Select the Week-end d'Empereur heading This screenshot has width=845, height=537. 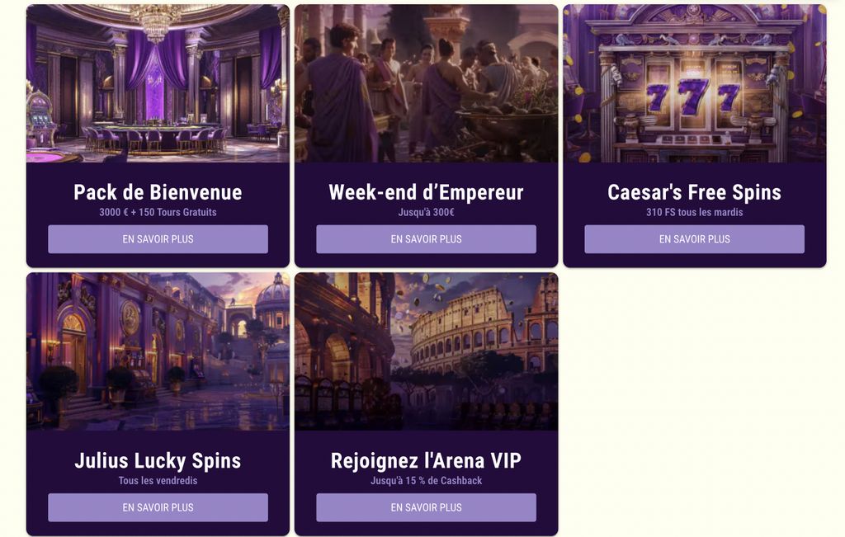click(425, 191)
